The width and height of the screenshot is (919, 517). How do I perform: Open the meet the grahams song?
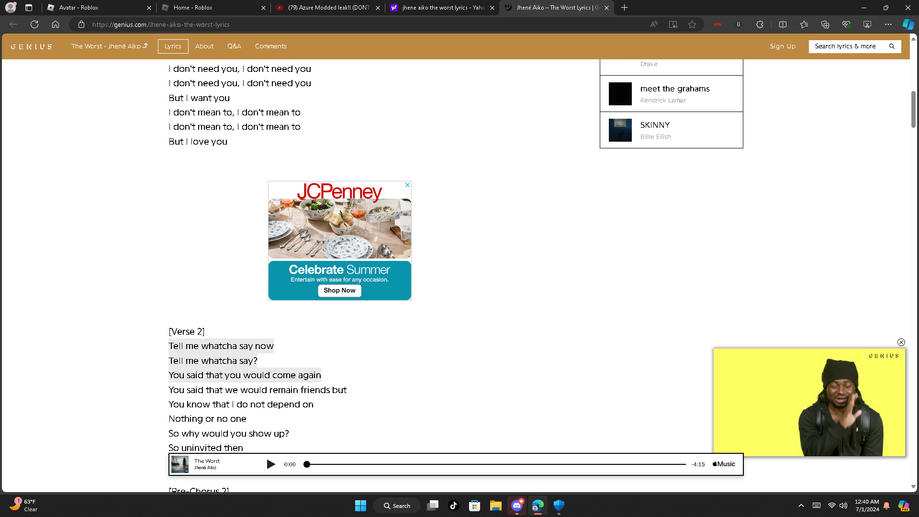point(671,94)
